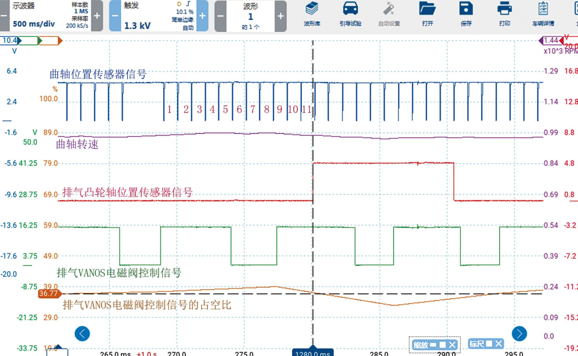The width and height of the screenshot is (578, 356).
Task: Launch 引导试验 guided tests
Action: (x=350, y=14)
